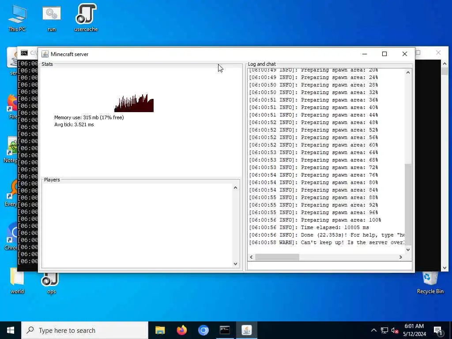Click the Minecraft server window icon
The image size is (452, 339).
(45, 54)
